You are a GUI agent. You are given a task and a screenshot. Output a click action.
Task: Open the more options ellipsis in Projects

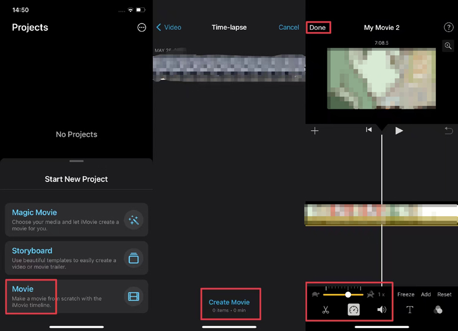point(142,28)
